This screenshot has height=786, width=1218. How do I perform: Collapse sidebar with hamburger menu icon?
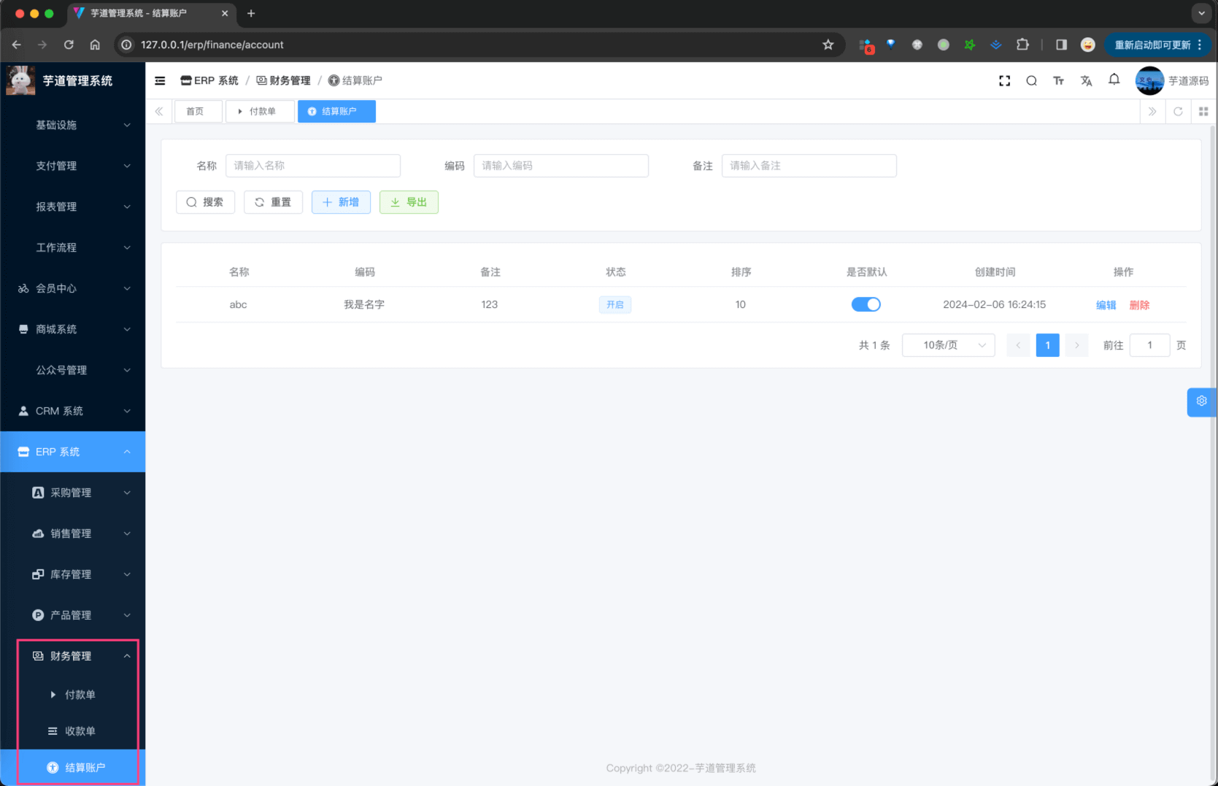point(160,81)
